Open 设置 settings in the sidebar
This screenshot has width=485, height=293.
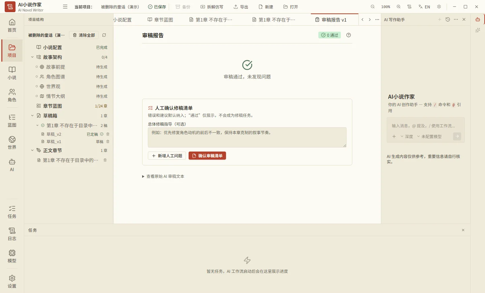[12, 282]
